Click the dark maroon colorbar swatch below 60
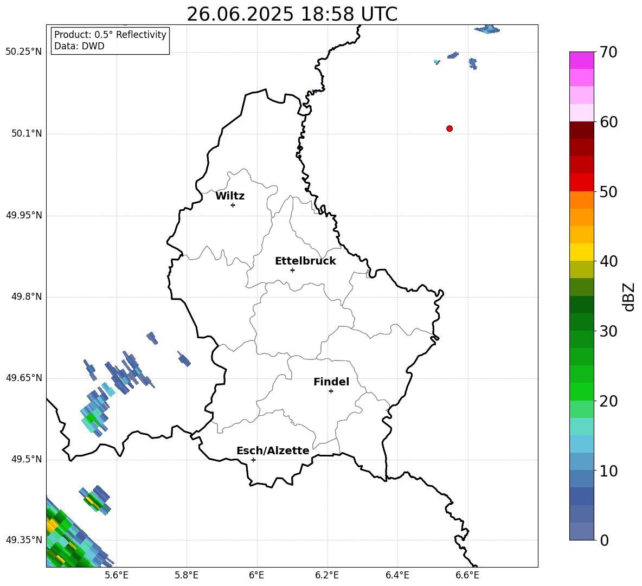642x586 pixels. tap(582, 131)
